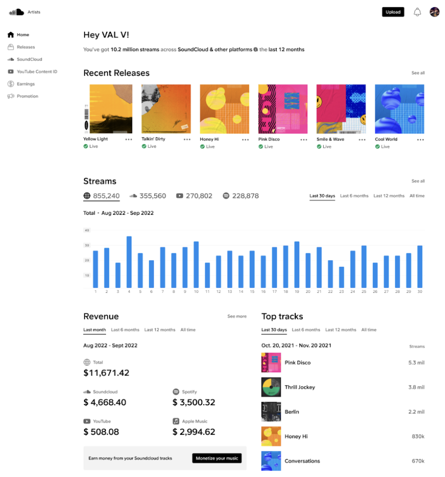Viewport: 445px width, 477px height.
Task: Open the Honey Hi release cover thumbnail
Action: (x=224, y=109)
